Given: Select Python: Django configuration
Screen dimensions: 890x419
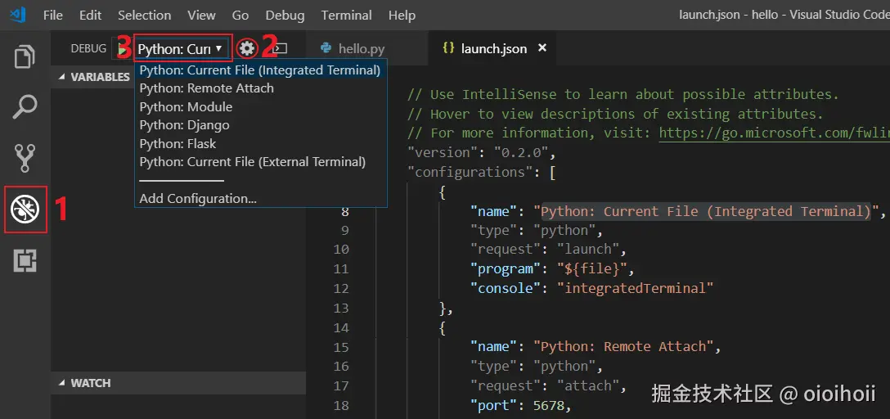Looking at the screenshot, I should (x=260, y=125).
